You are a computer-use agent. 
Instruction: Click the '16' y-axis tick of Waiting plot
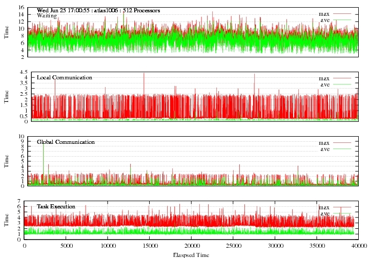22,7
